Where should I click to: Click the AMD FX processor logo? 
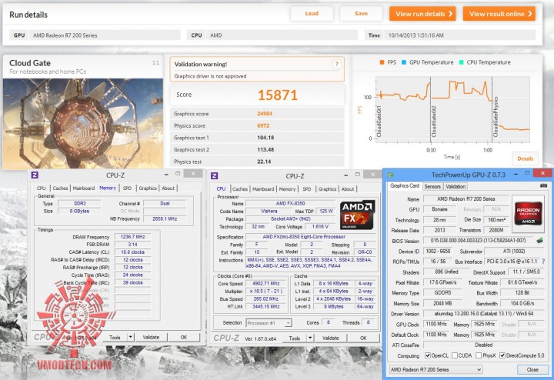(x=357, y=215)
